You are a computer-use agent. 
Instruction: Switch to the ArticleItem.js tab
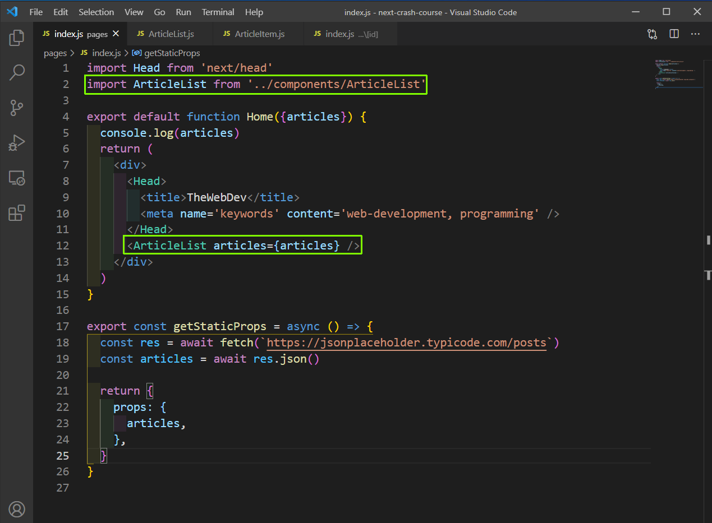259,34
